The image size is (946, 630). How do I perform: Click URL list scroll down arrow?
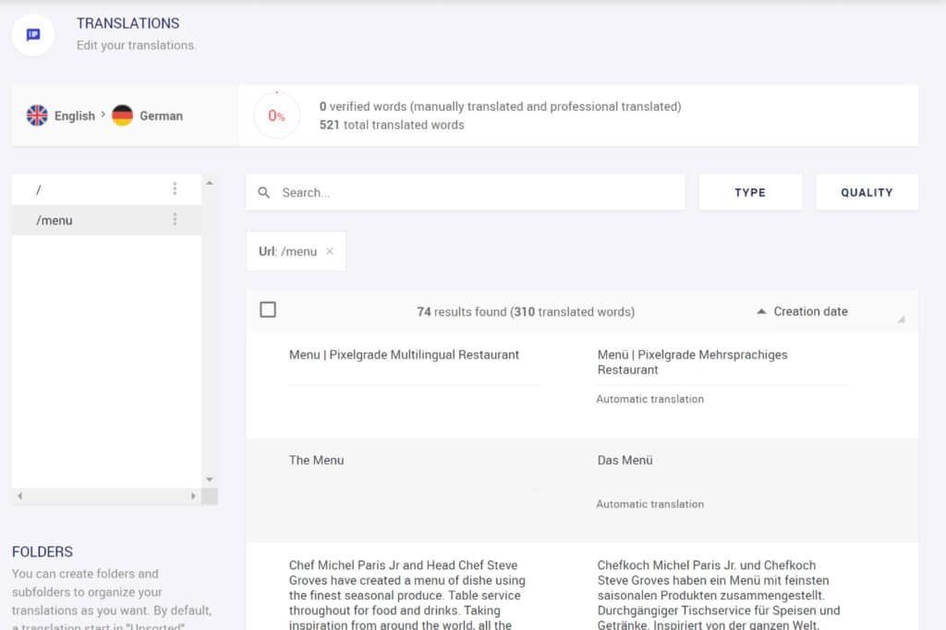[210, 479]
